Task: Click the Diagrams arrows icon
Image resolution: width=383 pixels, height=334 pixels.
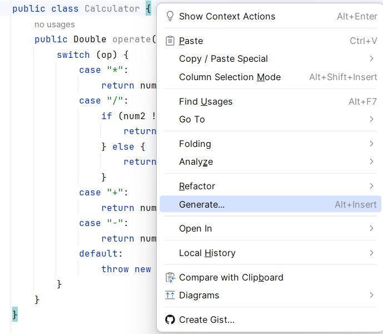Action: (170, 296)
